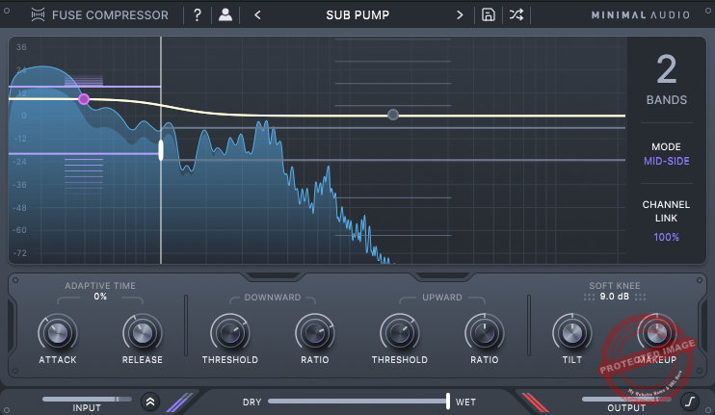Viewport: 715px width, 415px height.
Task: Click the purple stripes icon near input
Action: 180,402
